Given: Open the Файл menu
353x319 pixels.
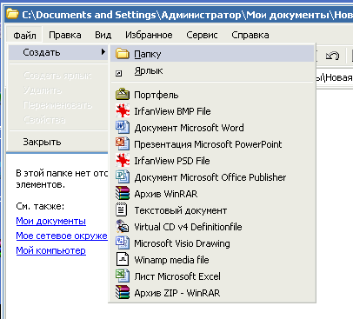Looking at the screenshot, I should click(x=24, y=36).
